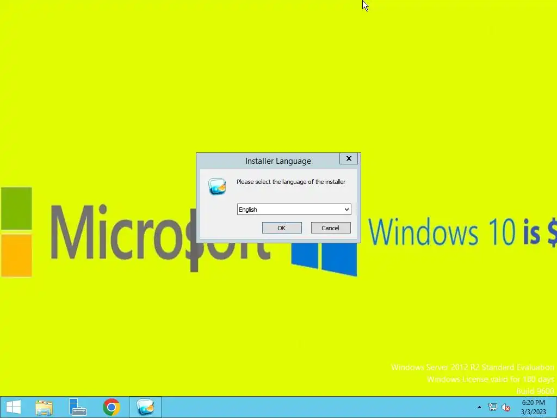Open the network status tray icon
The height and width of the screenshot is (418, 557).
click(492, 407)
